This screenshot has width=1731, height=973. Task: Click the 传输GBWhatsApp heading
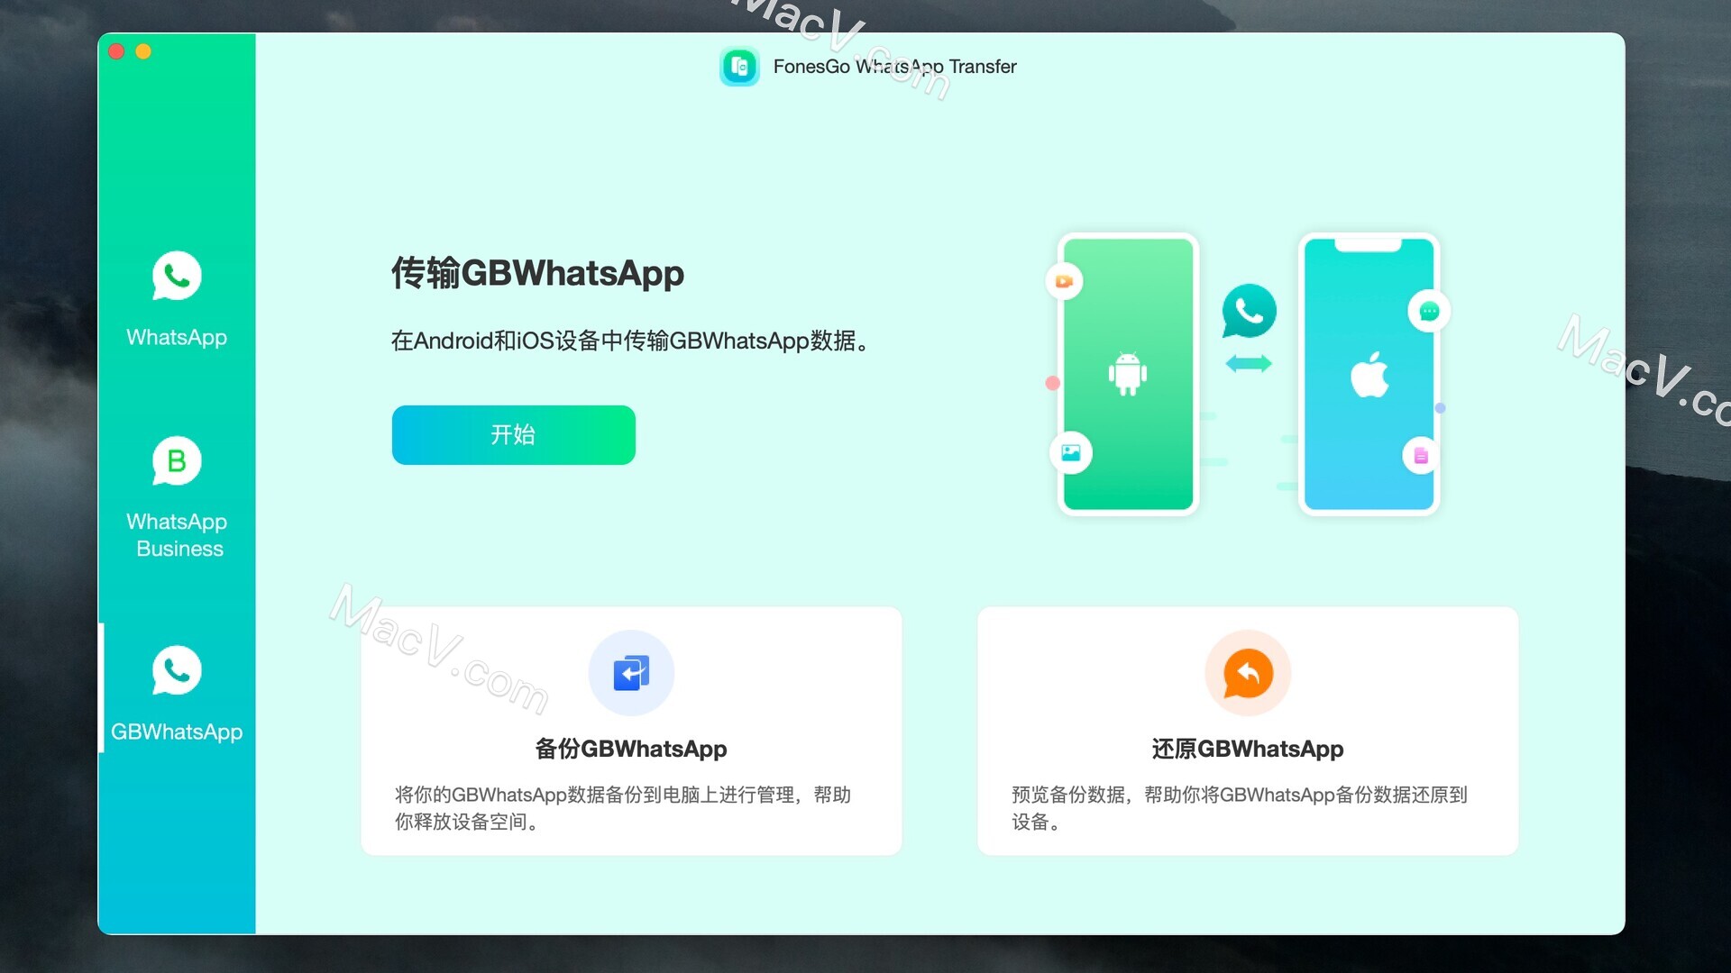[537, 273]
